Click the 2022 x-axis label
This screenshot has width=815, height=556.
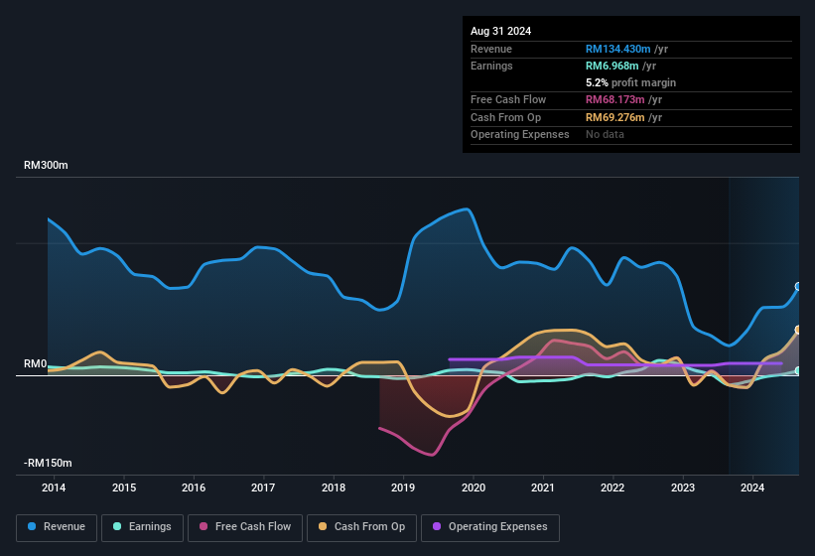(612, 487)
